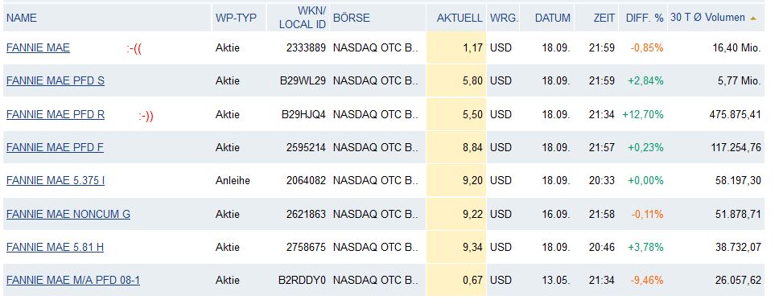
Task: Sort by the AKTUELL price column header
Action: pos(459,18)
